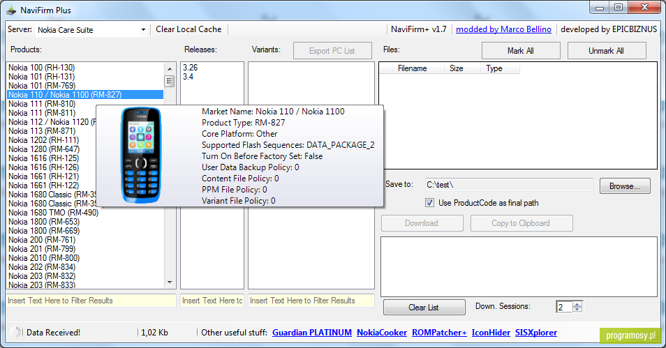666x348 pixels.
Task: Select Nokia 101 (RH-131) in Products
Action: point(42,77)
